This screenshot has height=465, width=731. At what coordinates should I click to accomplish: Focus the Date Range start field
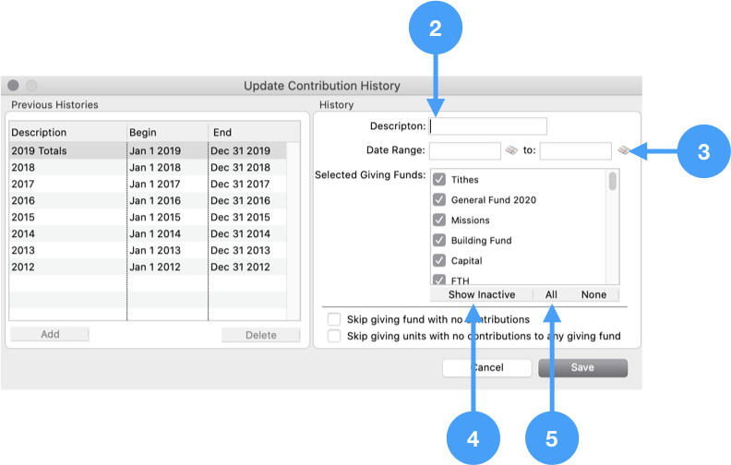tap(465, 150)
